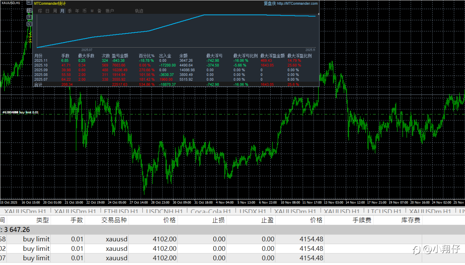Switch to the Coca-Cola H1 chart tab

tap(211, 211)
